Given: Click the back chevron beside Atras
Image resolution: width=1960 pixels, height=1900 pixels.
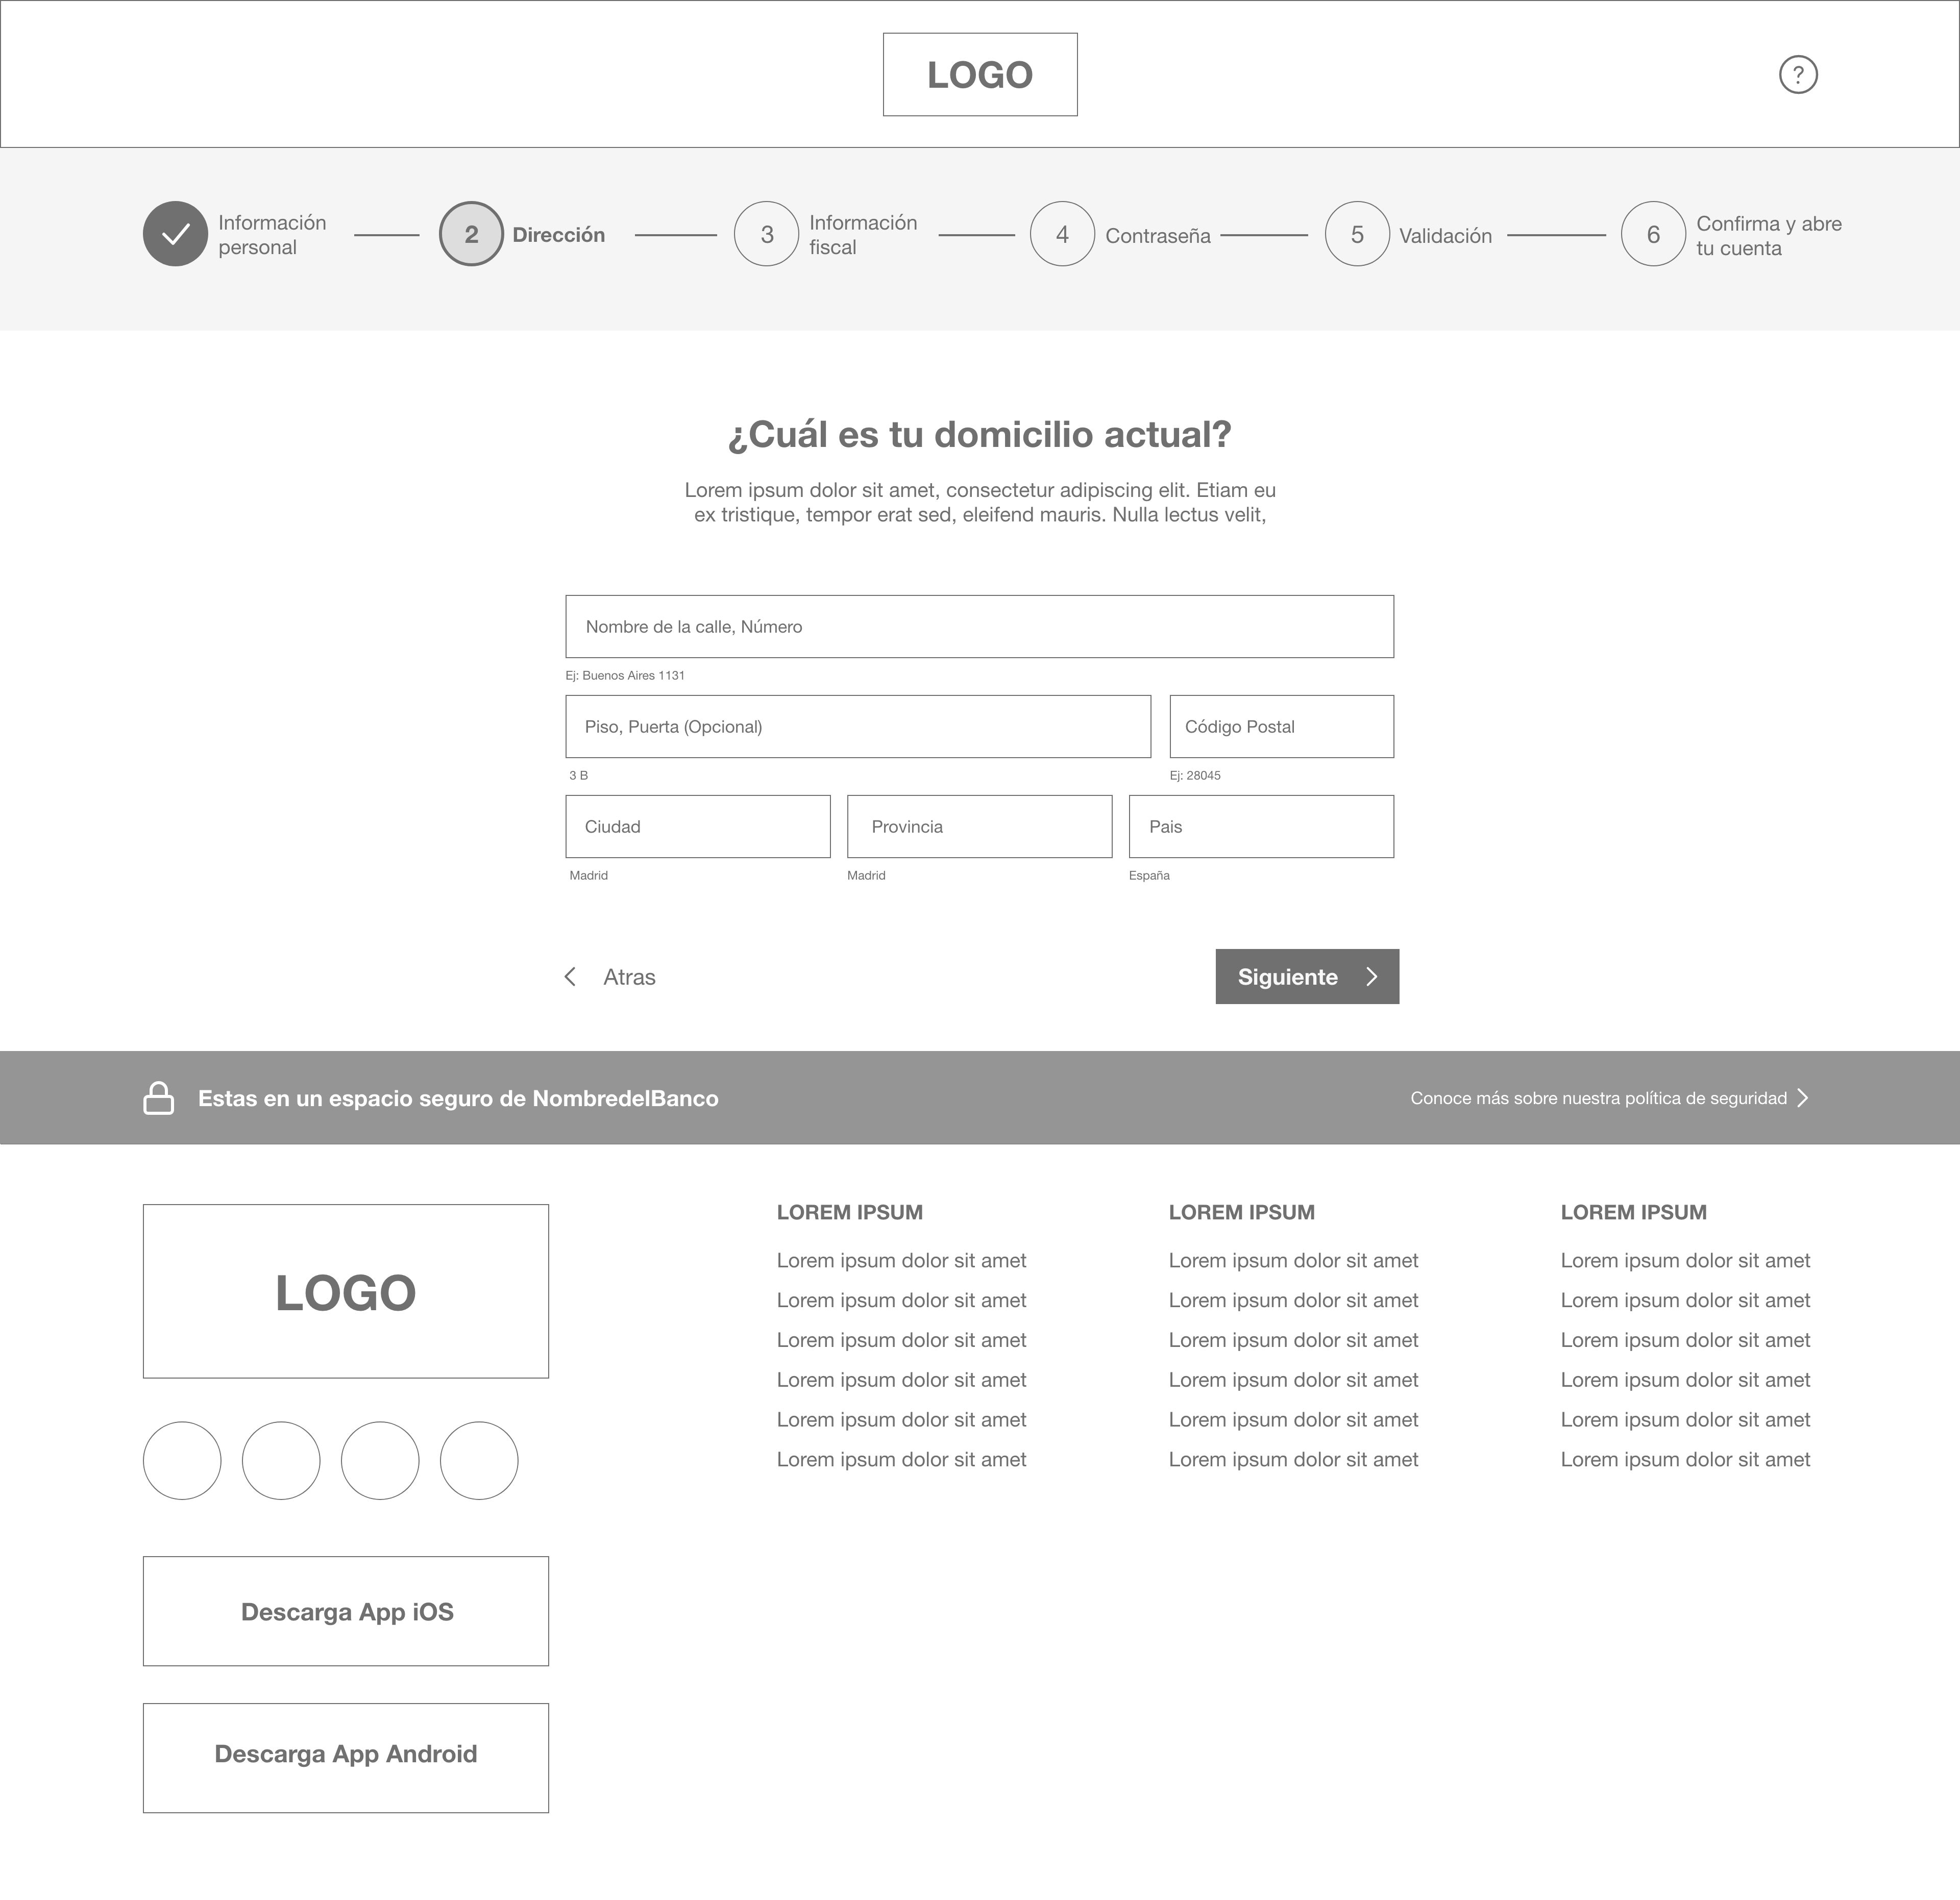Looking at the screenshot, I should [570, 977].
